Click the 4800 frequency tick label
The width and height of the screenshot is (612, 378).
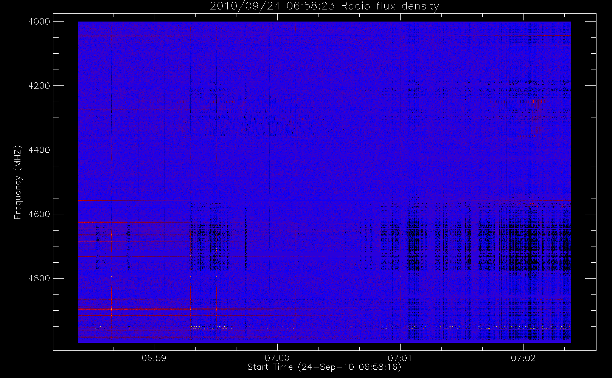[39, 279]
